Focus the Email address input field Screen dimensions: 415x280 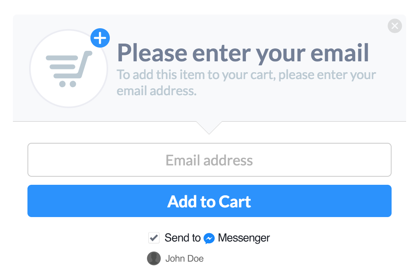click(x=210, y=160)
